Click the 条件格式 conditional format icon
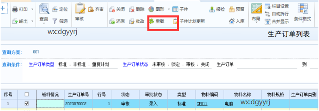This screenshot has height=111, width=319. click(303, 8)
